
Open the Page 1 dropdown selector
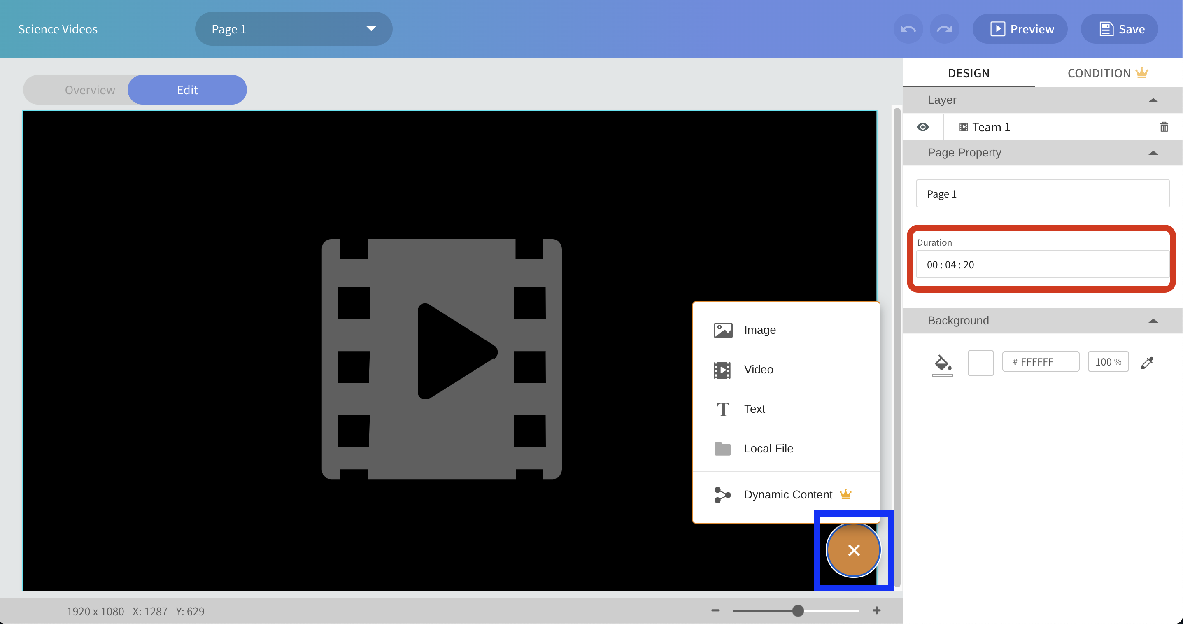pos(293,29)
